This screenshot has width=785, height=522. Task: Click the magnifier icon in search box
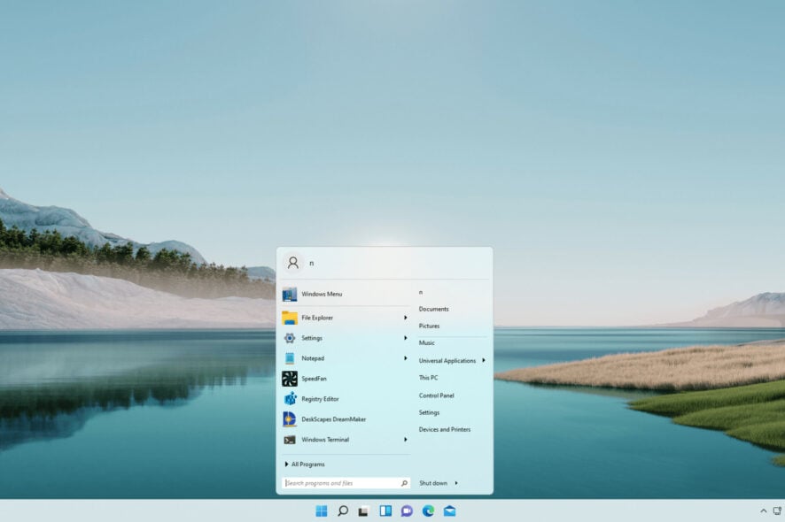point(404,483)
